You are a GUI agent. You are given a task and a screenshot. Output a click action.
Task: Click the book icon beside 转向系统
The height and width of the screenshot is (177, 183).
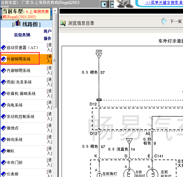click(x=4, y=139)
